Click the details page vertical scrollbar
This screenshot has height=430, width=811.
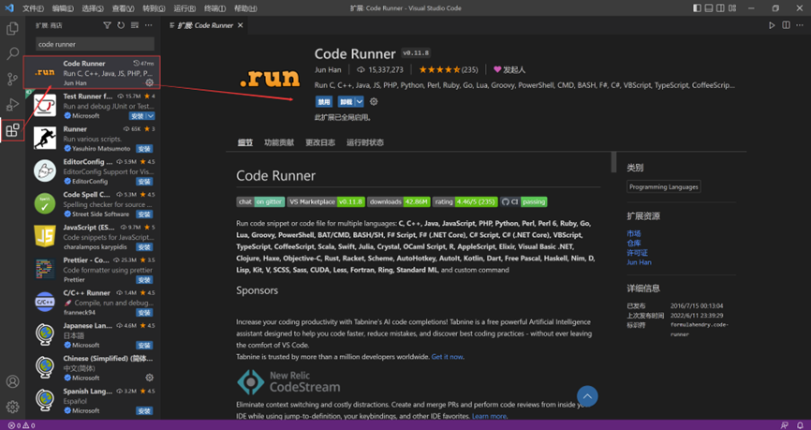614,162
